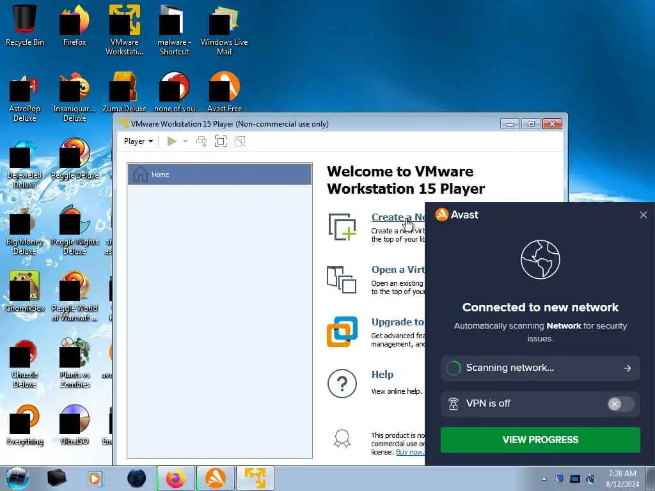The height and width of the screenshot is (491, 655).
Task: Click the Avast logo in the popup
Action: 457,215
